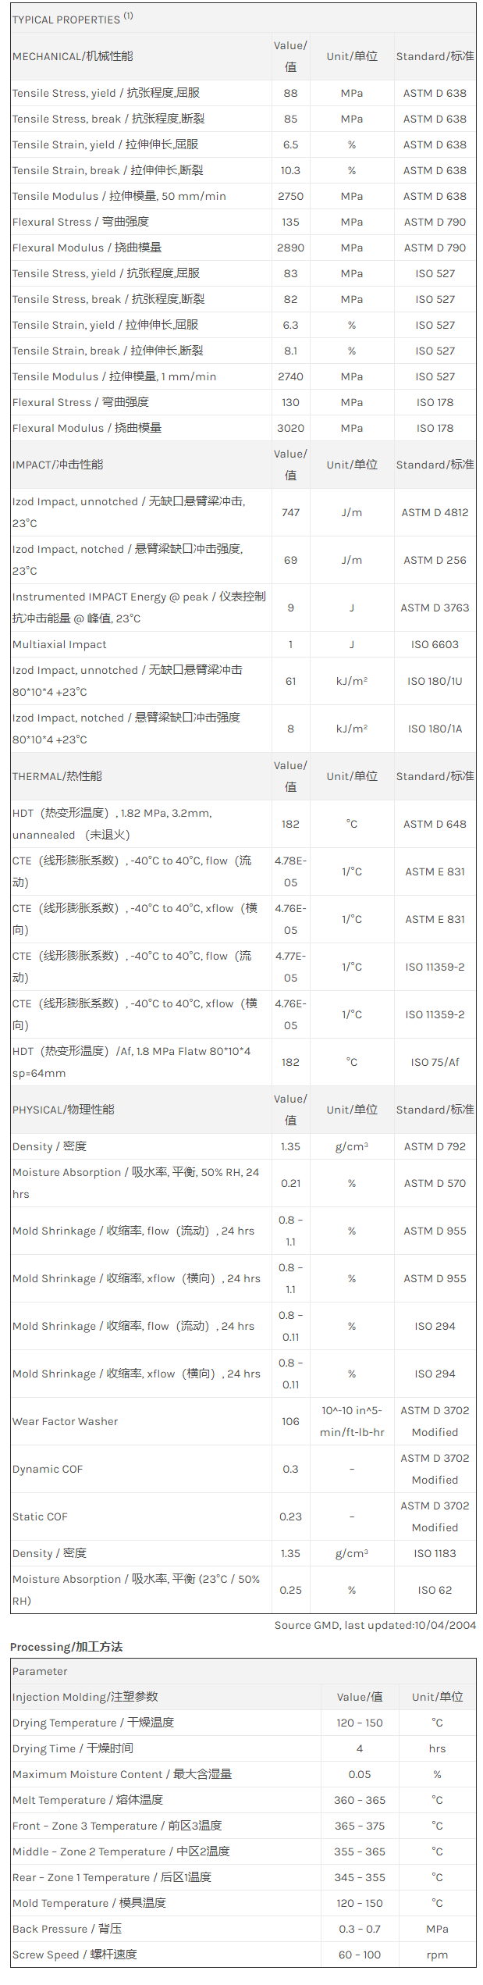
Task: Click the THERMAL/热性能 section header
Action: point(57,776)
